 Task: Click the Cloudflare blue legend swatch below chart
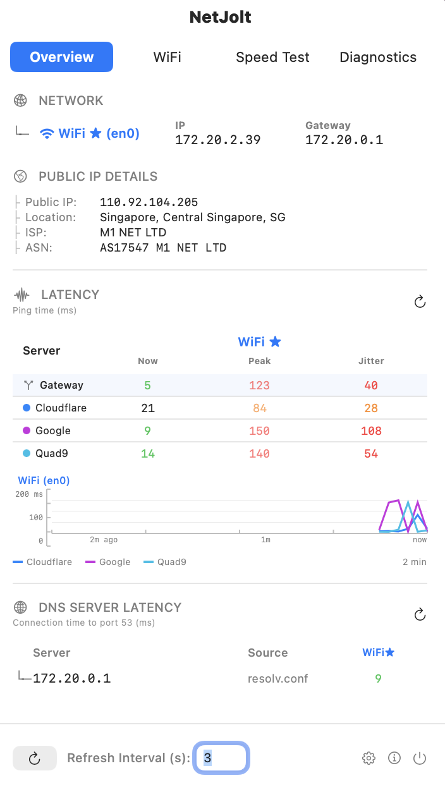(21, 561)
